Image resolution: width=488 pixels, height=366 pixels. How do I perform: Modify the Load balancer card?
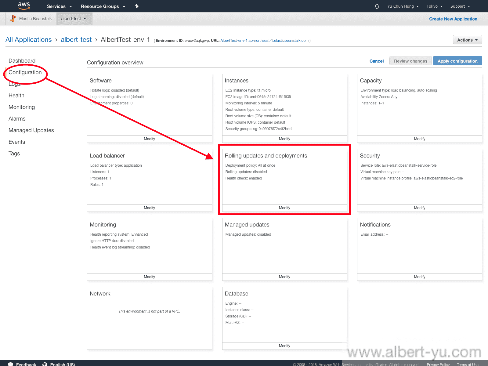pyautogui.click(x=149, y=208)
